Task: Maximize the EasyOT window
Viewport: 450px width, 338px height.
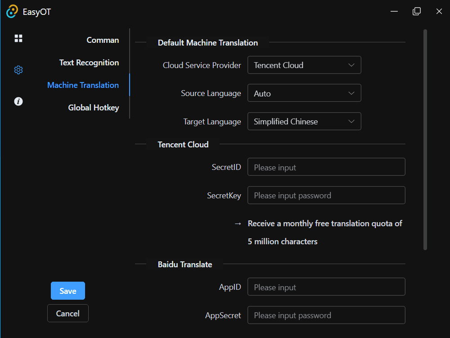Action: pos(417,12)
